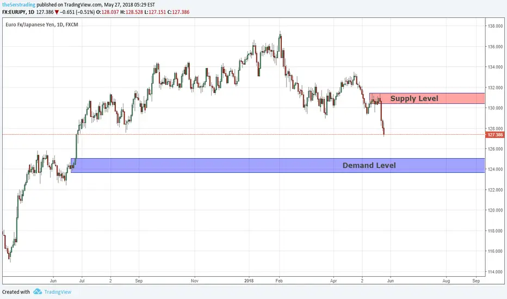Click the Jul date axis label

click(x=82, y=281)
